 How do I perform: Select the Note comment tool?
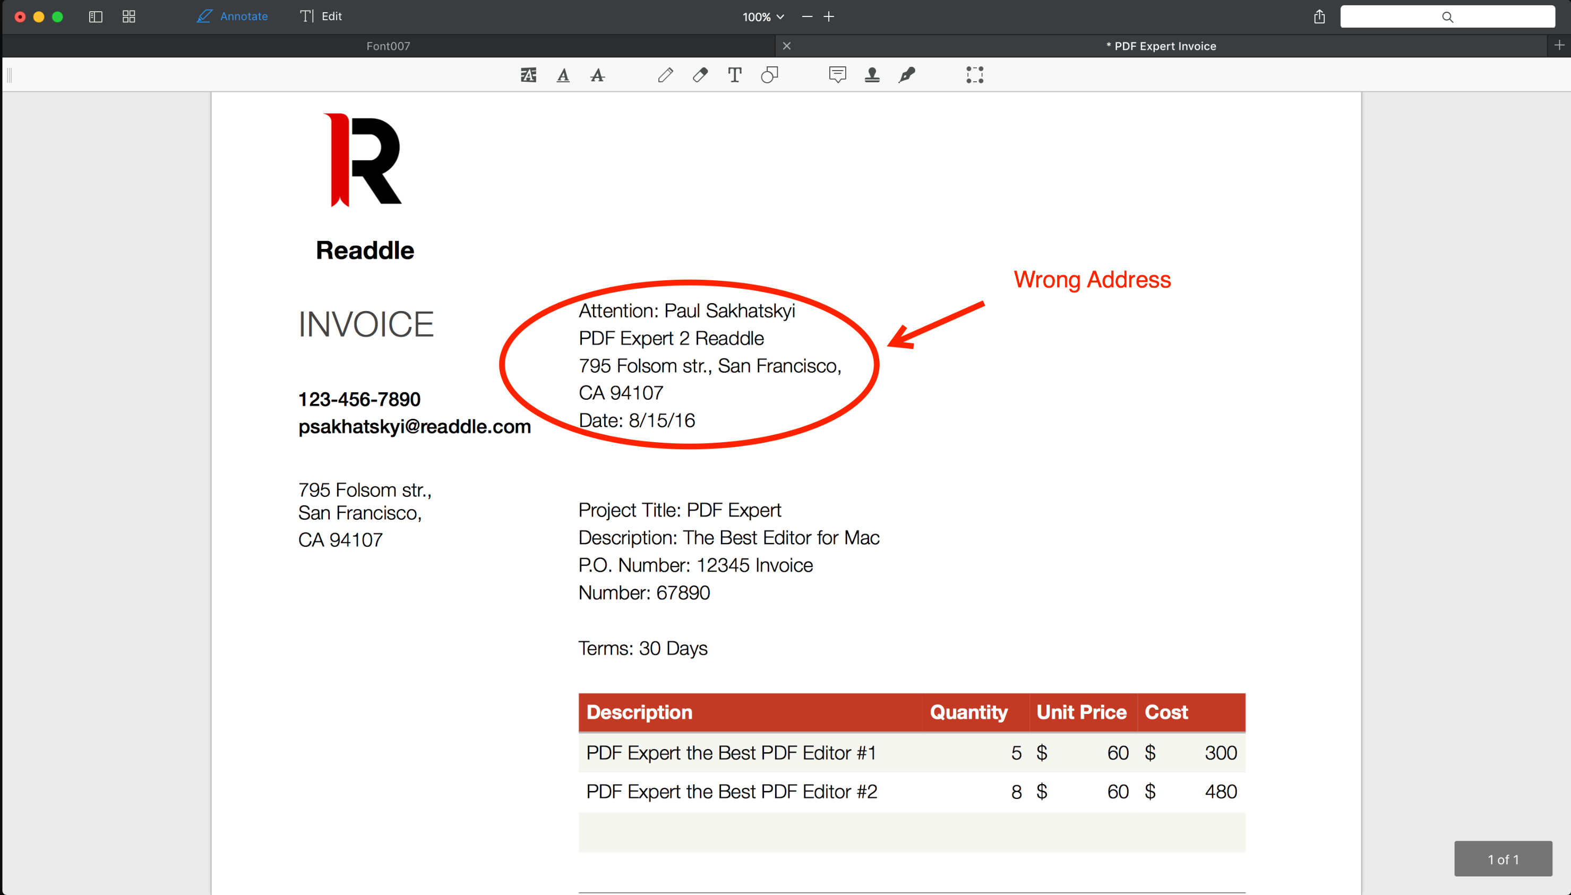838,75
